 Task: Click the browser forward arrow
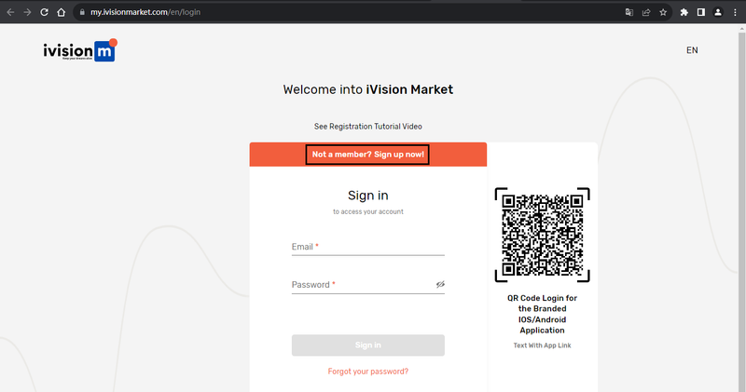tap(27, 12)
